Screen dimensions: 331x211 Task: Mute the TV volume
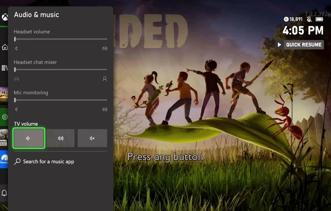tap(92, 138)
